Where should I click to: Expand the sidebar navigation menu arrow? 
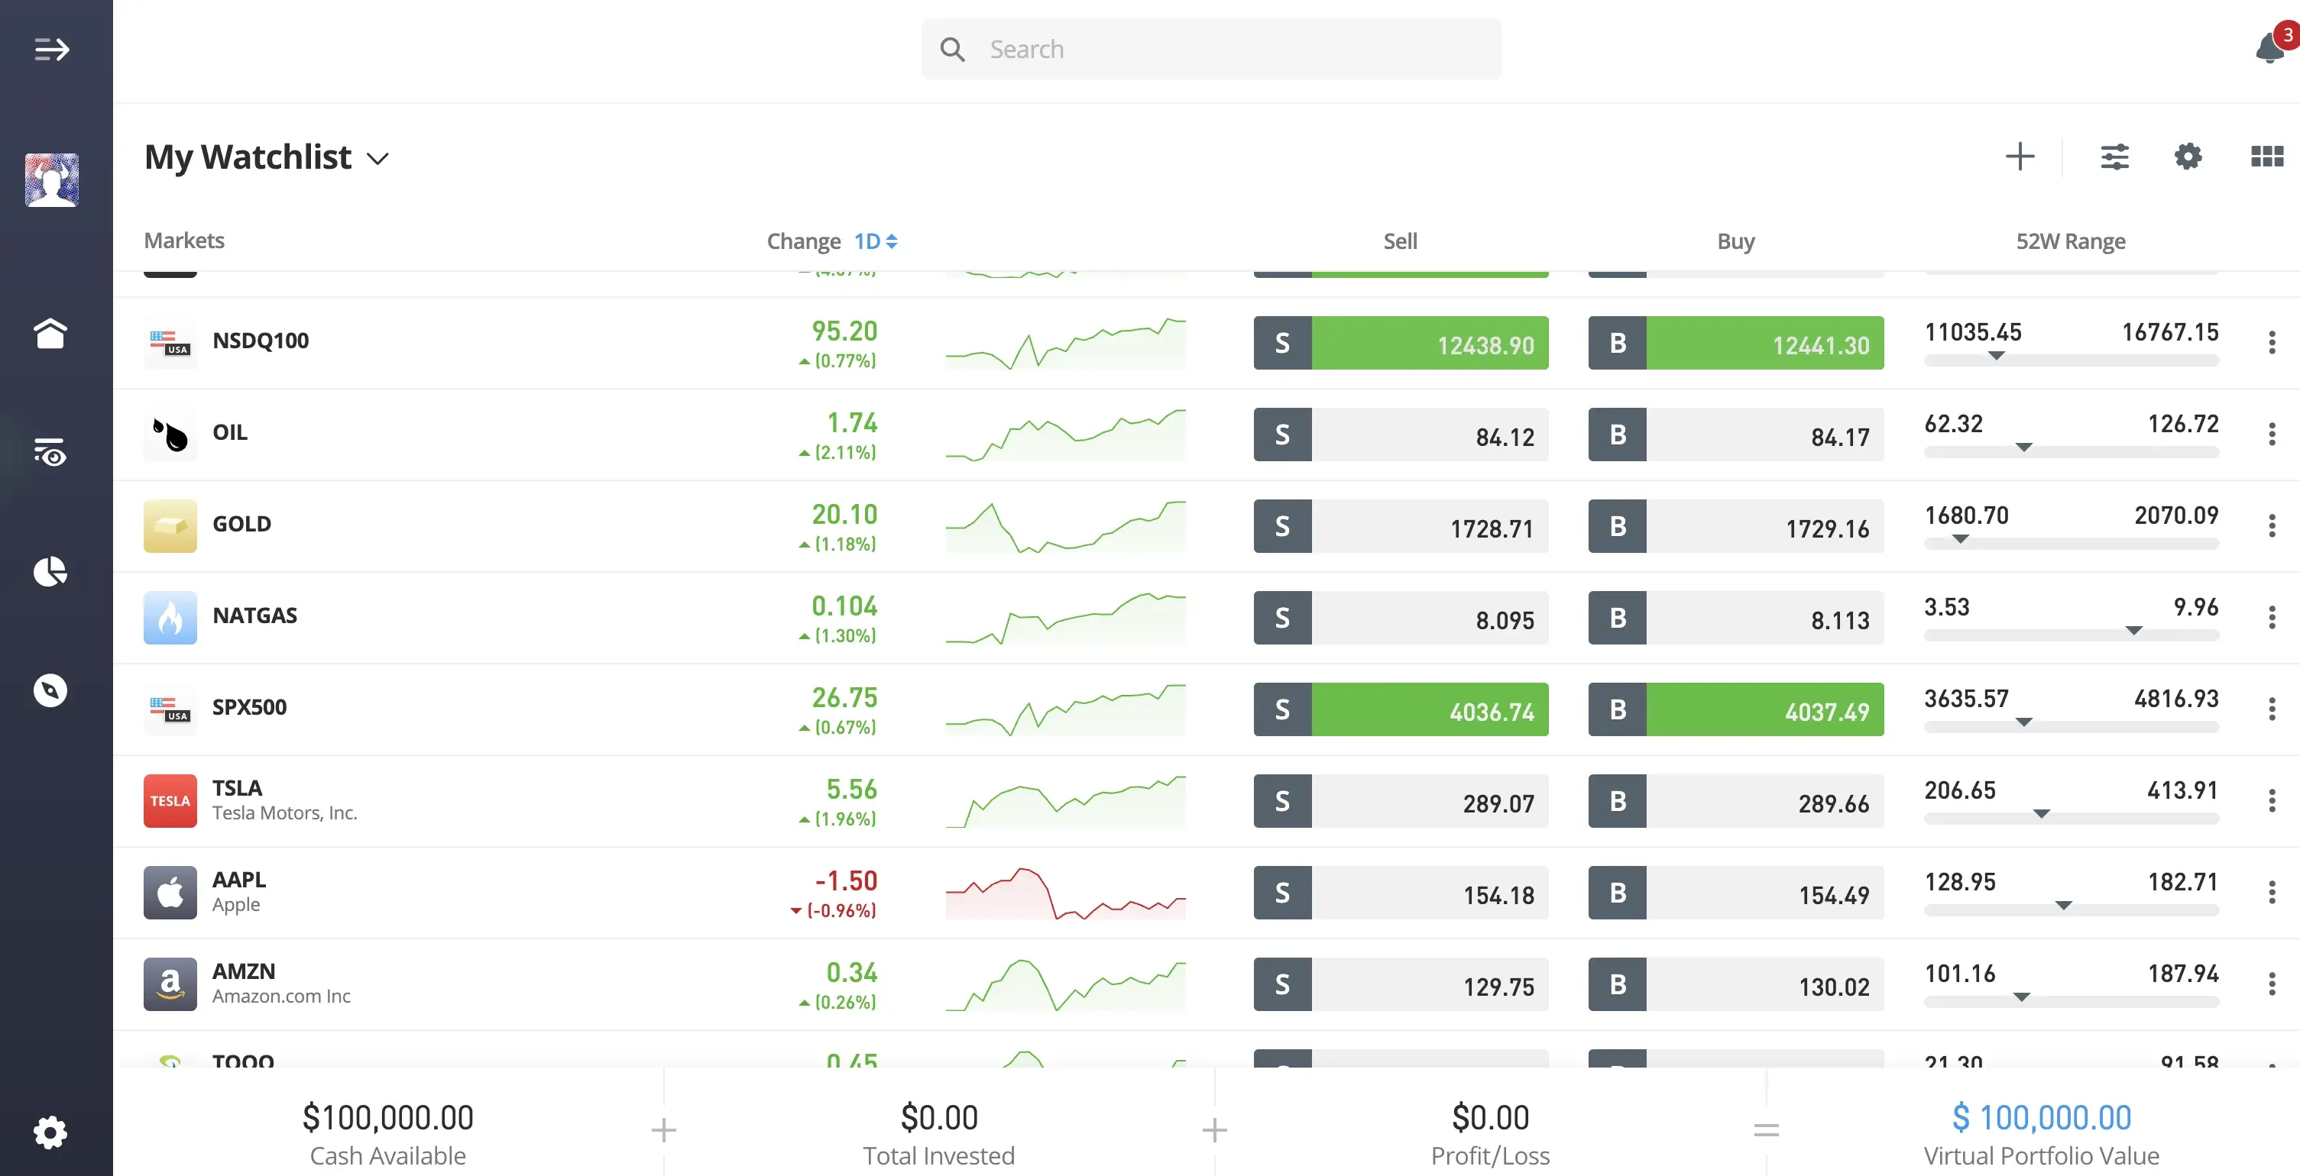click(x=51, y=49)
